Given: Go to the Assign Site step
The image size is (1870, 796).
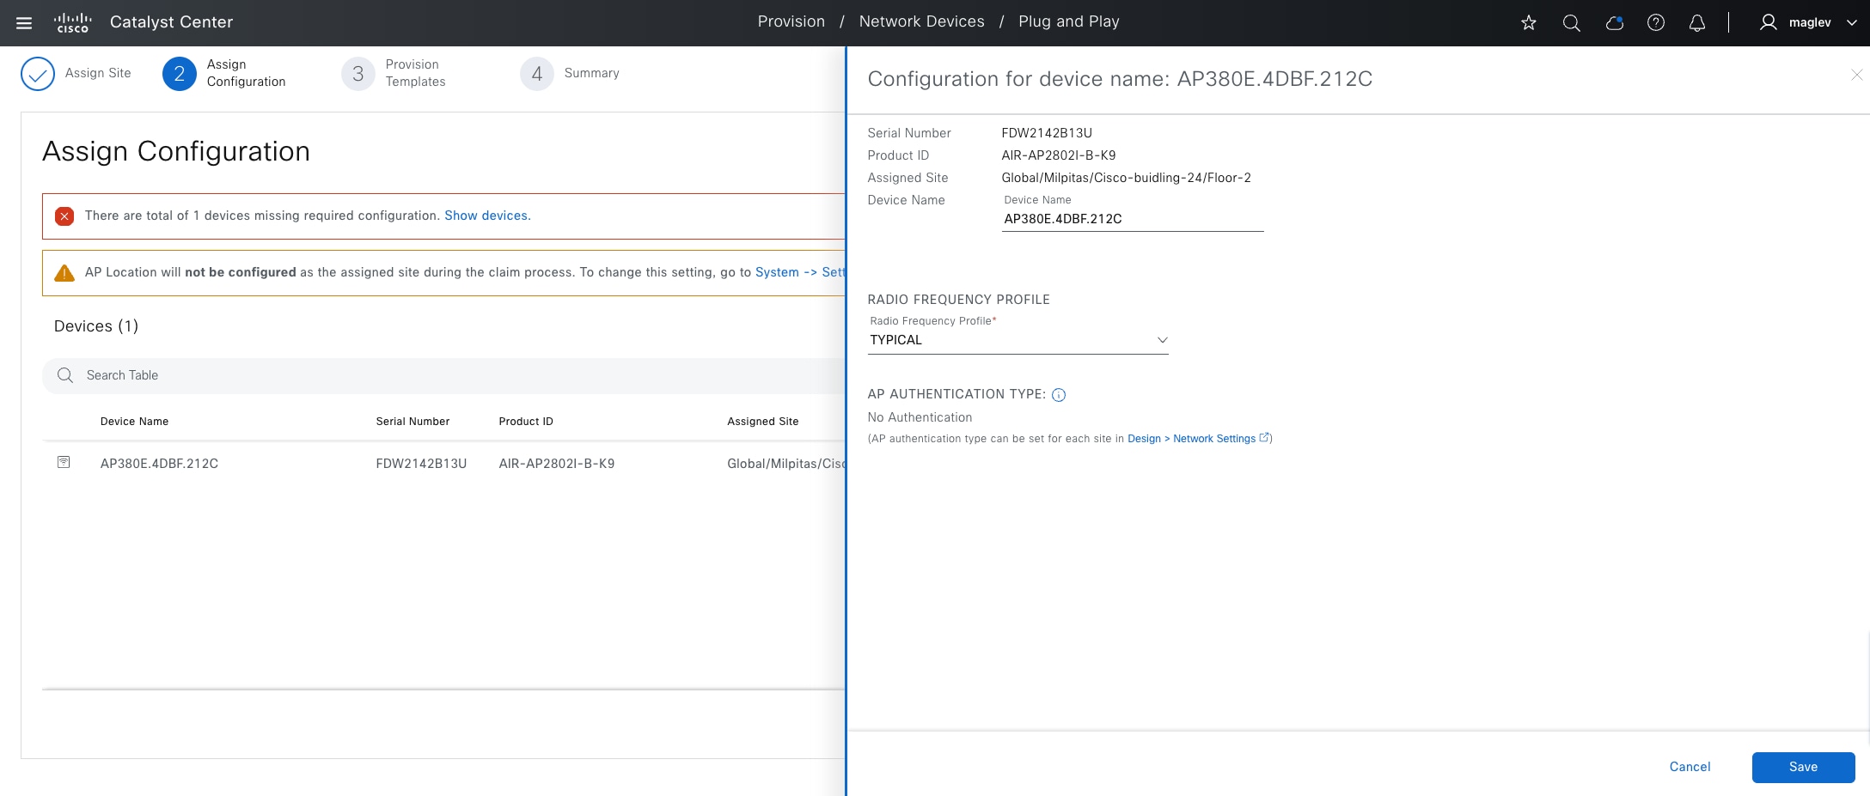Looking at the screenshot, I should (76, 74).
